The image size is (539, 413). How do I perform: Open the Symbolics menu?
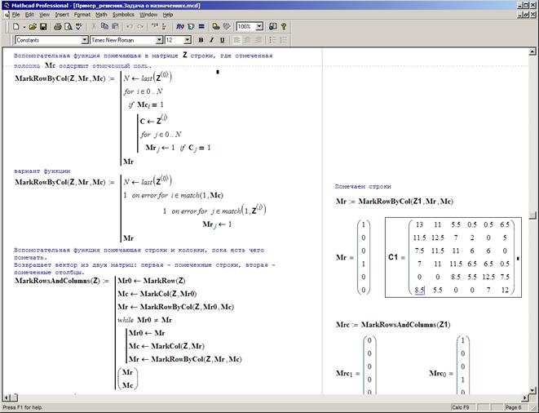[x=123, y=15]
